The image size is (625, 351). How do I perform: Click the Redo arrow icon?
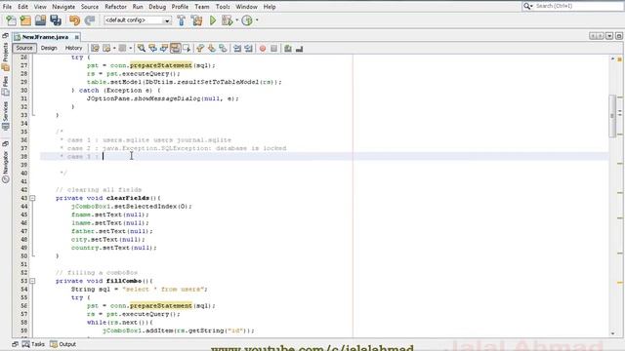[90, 20]
